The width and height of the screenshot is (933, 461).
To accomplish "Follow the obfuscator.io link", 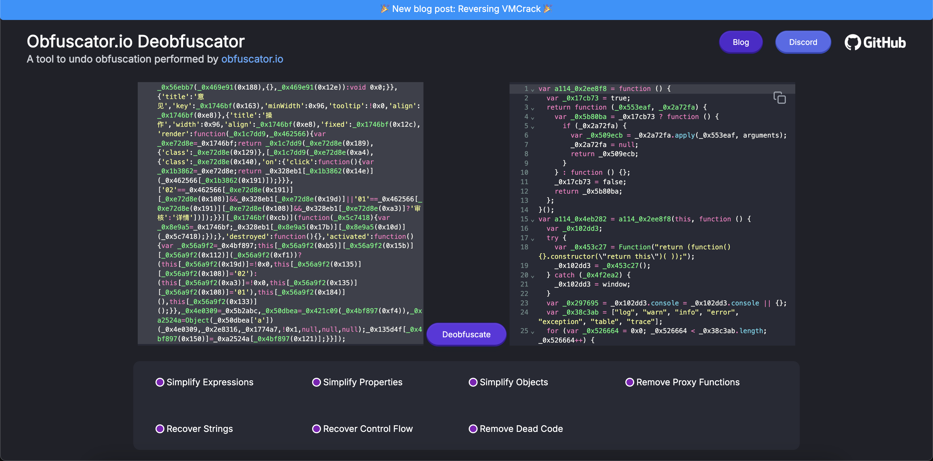I will click(252, 59).
